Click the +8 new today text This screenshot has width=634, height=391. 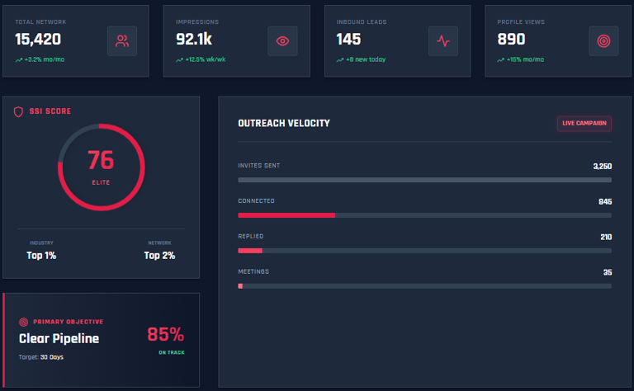[366, 59]
